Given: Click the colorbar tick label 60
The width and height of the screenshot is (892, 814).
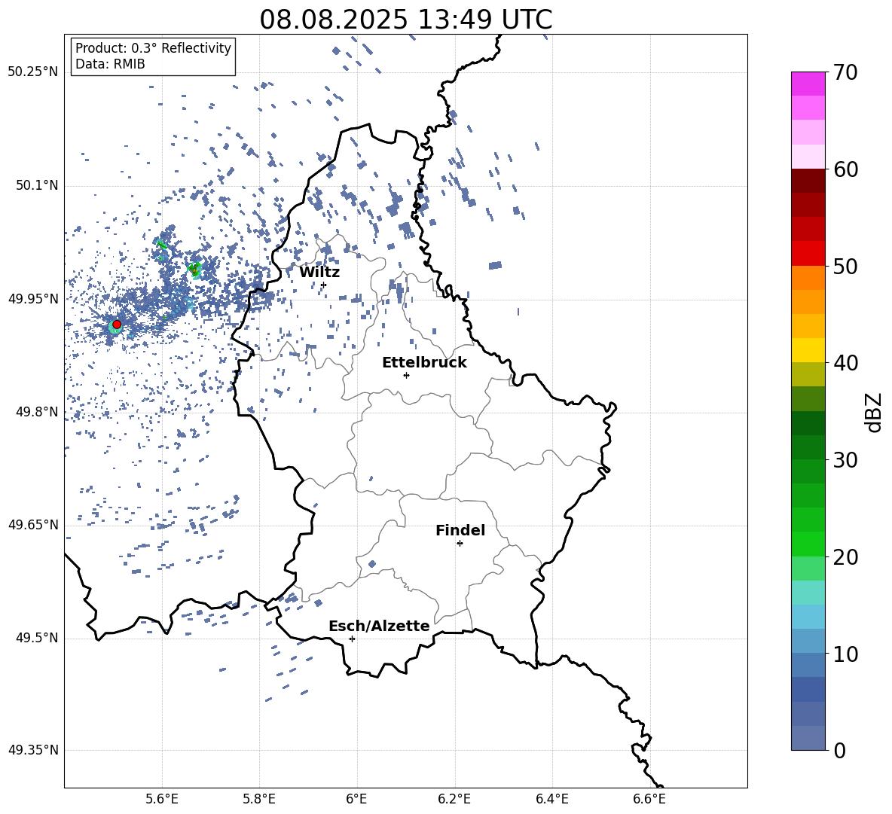Looking at the screenshot, I should [846, 169].
